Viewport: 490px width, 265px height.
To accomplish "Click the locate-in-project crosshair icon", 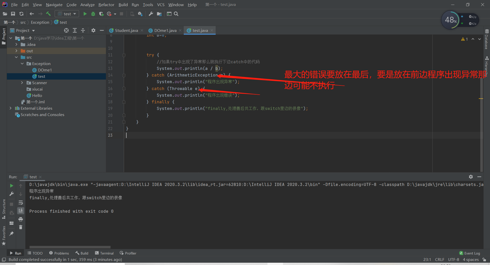I will click(x=66, y=30).
